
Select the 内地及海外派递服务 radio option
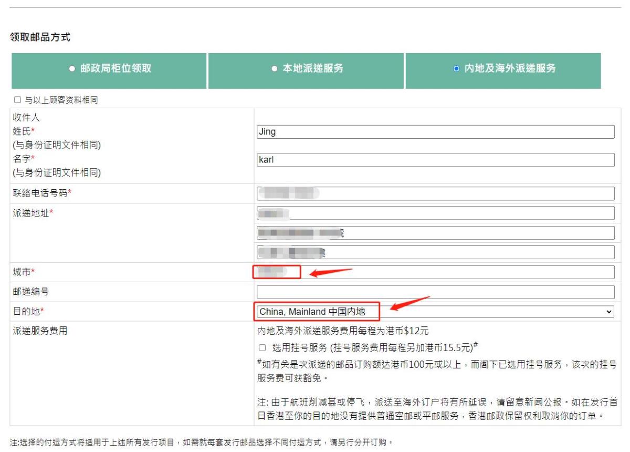456,69
